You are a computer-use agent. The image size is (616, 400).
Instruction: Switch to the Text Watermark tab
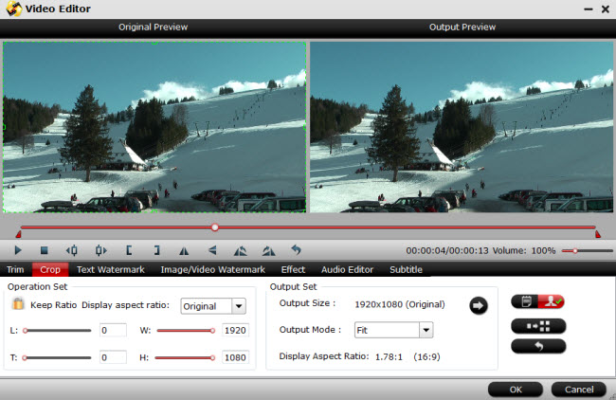click(x=111, y=269)
